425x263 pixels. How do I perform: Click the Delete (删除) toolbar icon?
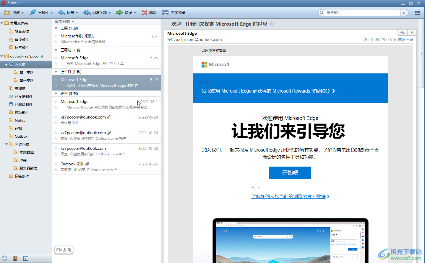tap(144, 12)
